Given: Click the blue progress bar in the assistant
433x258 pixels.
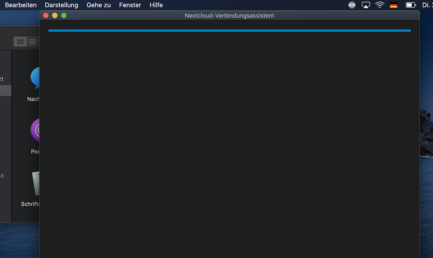Looking at the screenshot, I should pyautogui.click(x=229, y=30).
